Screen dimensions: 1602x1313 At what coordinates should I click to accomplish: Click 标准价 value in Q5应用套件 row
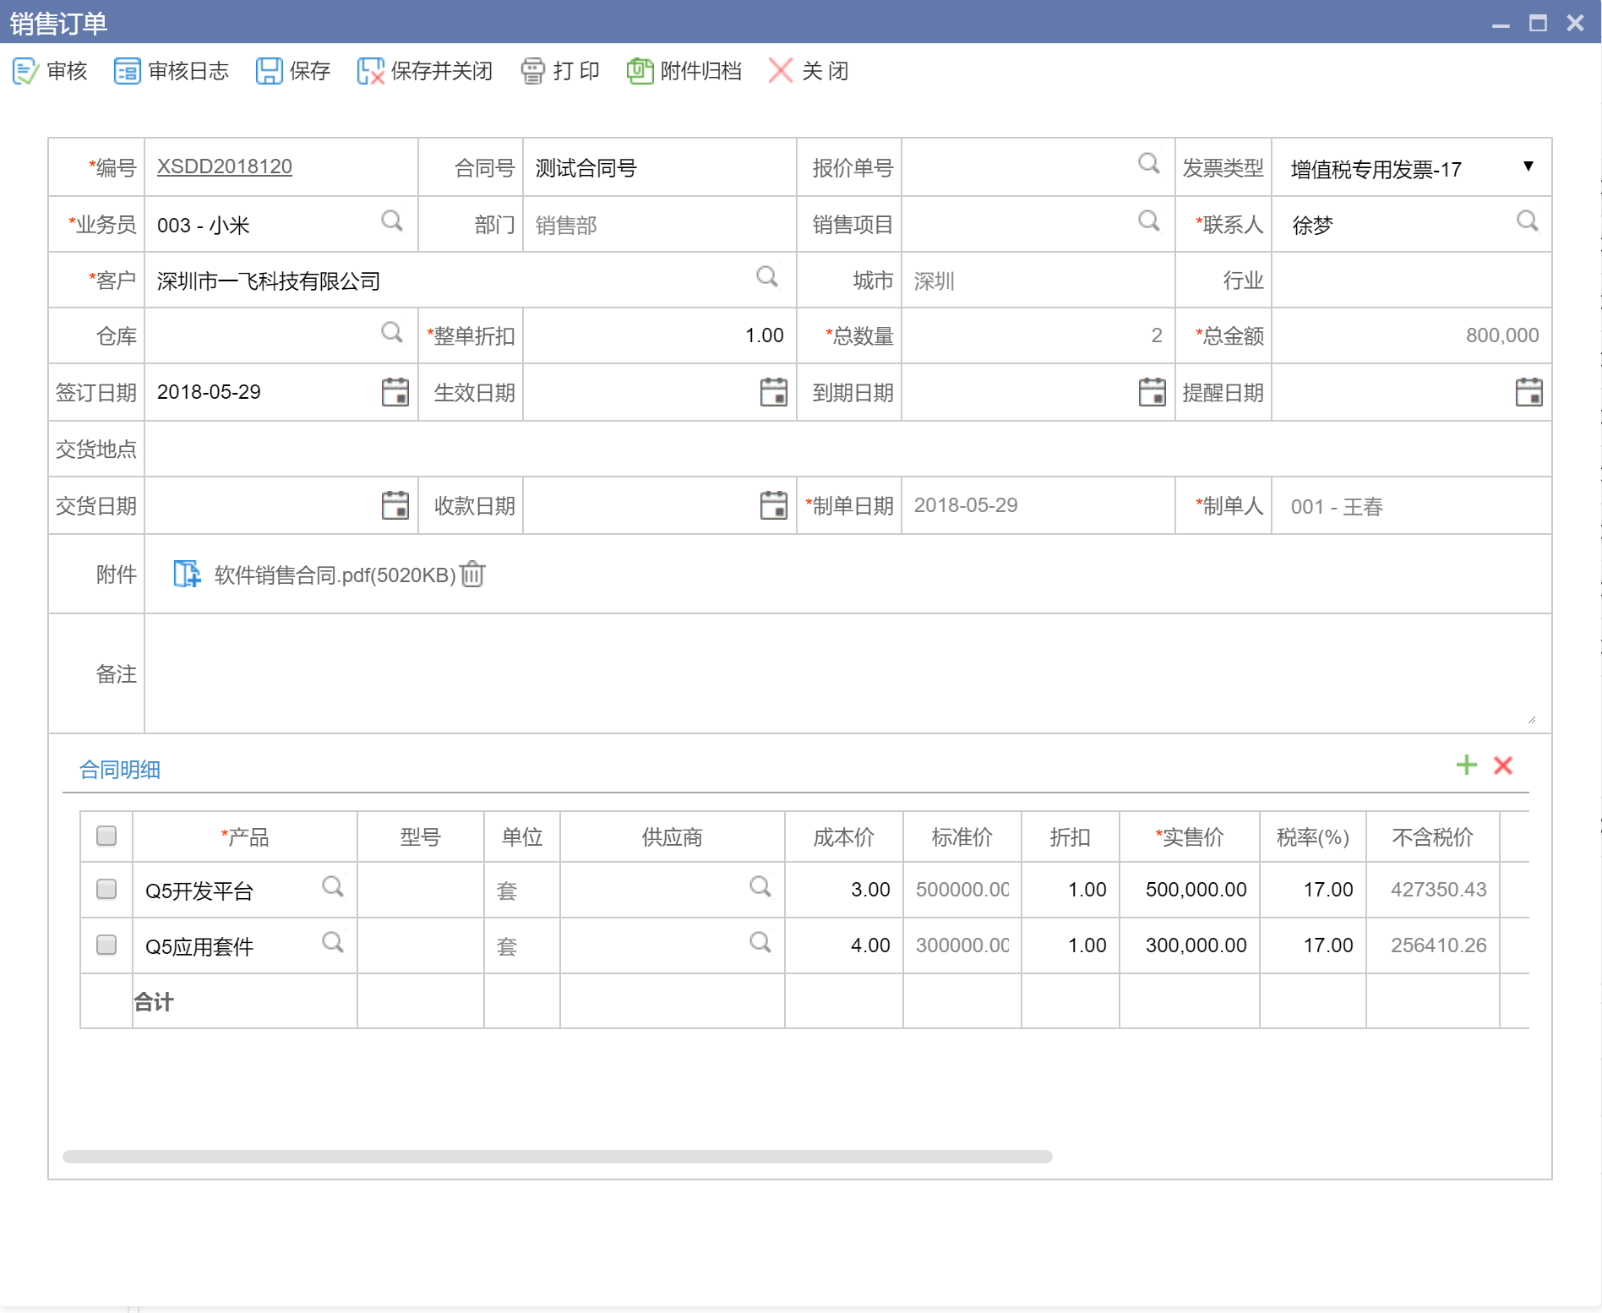coord(962,945)
